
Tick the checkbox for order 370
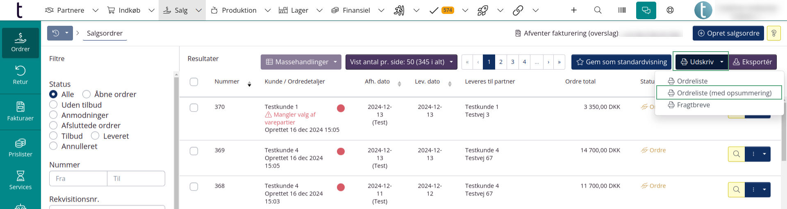pyautogui.click(x=194, y=108)
